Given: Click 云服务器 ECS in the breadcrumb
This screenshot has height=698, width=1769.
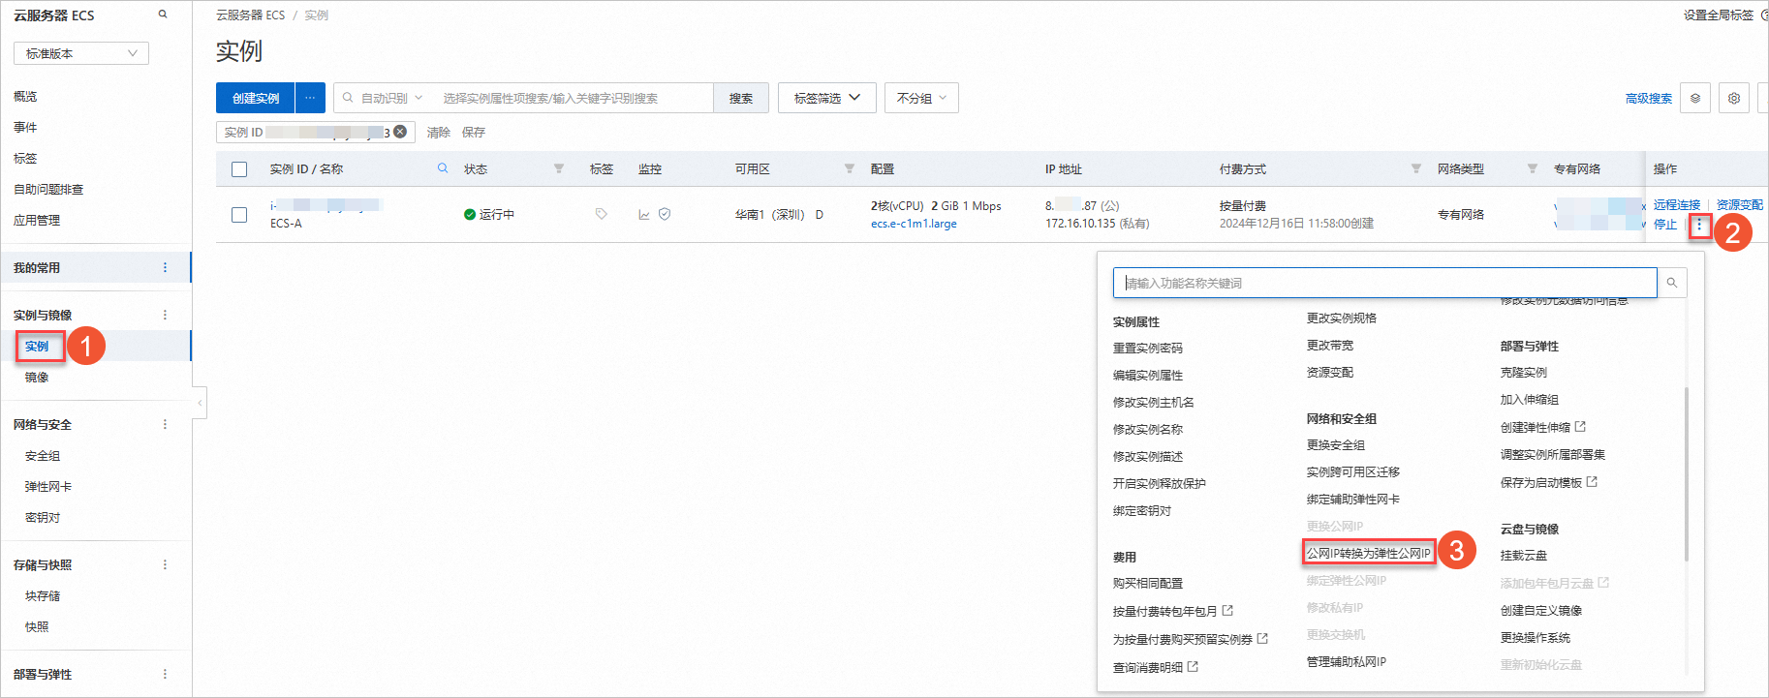Looking at the screenshot, I should click(251, 15).
